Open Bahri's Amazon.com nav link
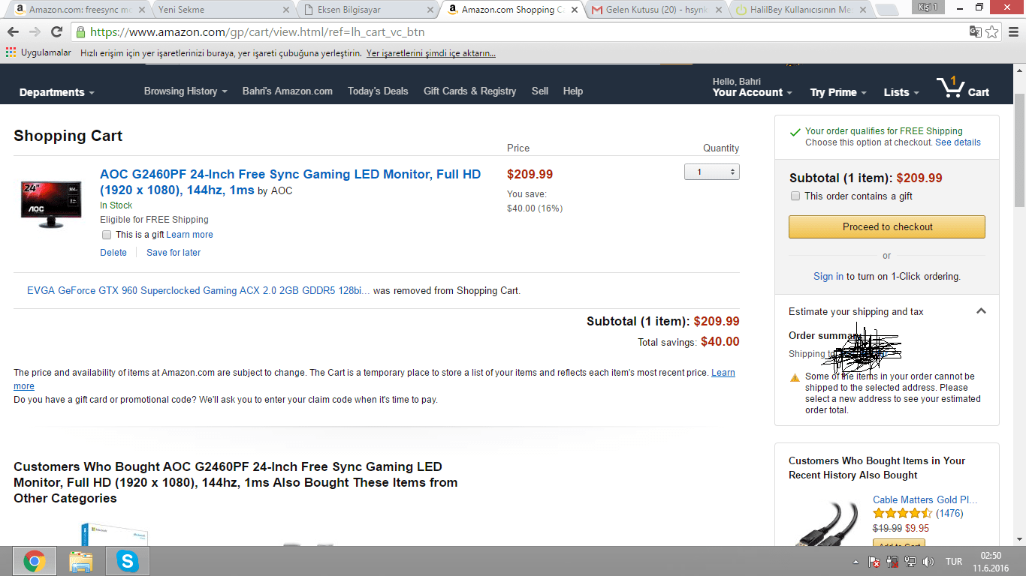The width and height of the screenshot is (1026, 576). (x=288, y=91)
